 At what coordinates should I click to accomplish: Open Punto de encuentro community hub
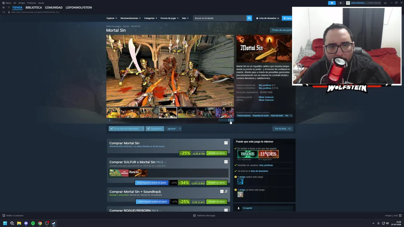282,30
